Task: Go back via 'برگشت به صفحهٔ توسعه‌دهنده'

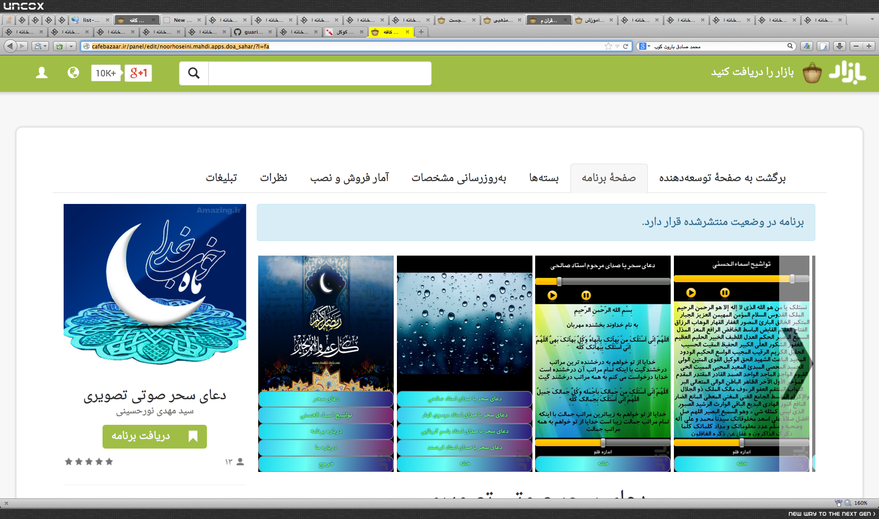Action: (722, 178)
